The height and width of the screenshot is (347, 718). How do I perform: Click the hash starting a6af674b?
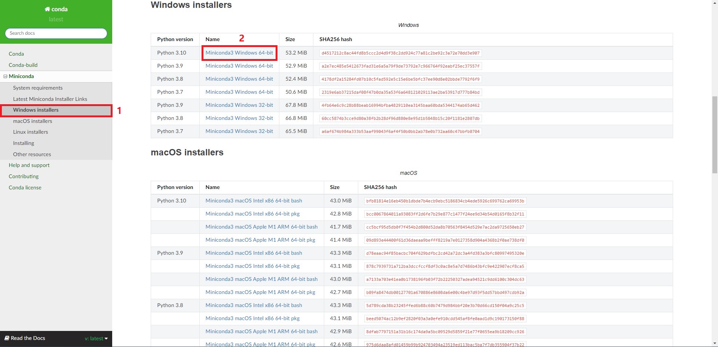[401, 131]
